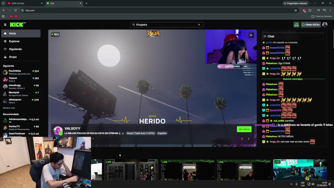Reload the kick.com page
The width and height of the screenshot is (334, 188).
[x=15, y=10]
